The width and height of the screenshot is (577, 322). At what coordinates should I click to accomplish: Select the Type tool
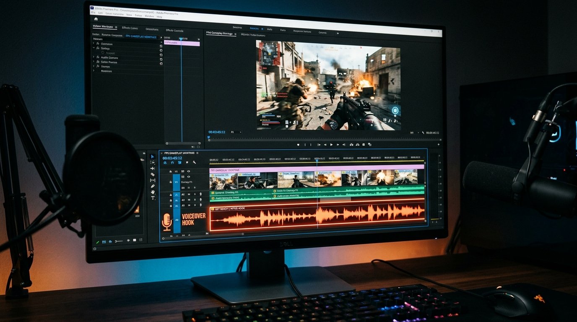153,198
